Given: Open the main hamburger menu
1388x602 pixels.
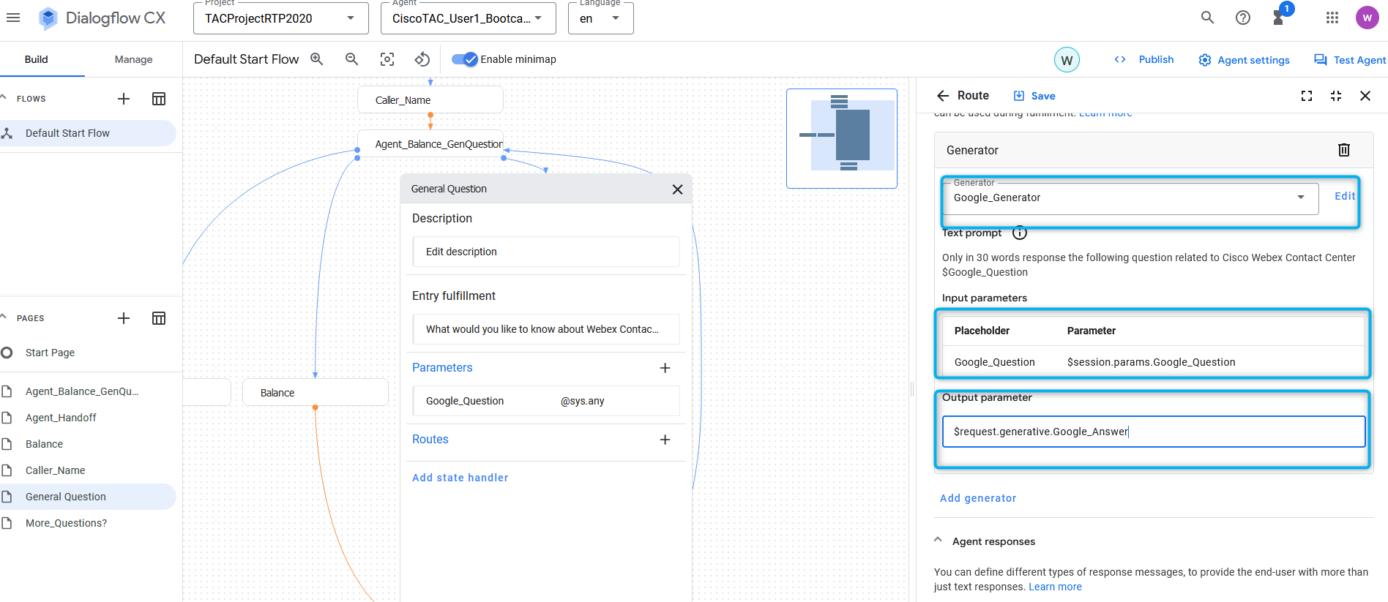Looking at the screenshot, I should pos(13,18).
